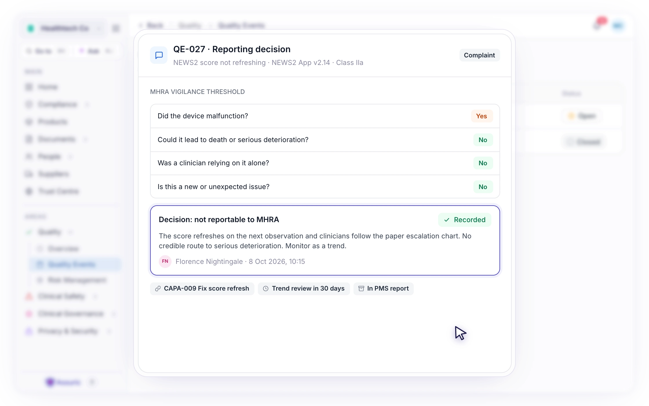The height and width of the screenshot is (406, 649).
Task: Click the 'QE-027 · Reporting decision' title
Action: tap(232, 49)
